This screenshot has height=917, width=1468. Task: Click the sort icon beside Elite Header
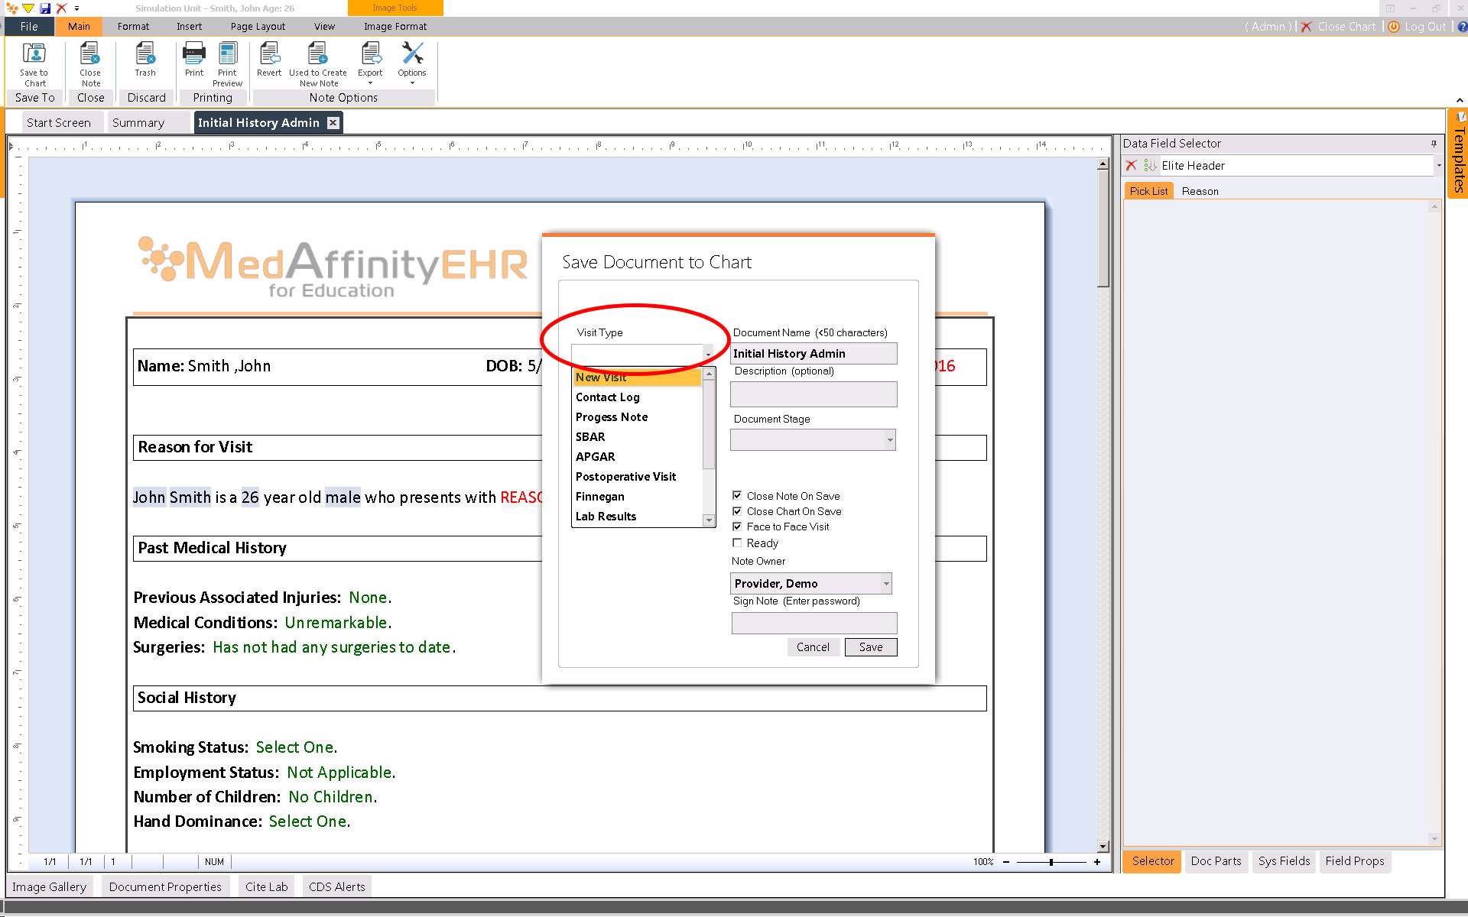(x=1149, y=165)
